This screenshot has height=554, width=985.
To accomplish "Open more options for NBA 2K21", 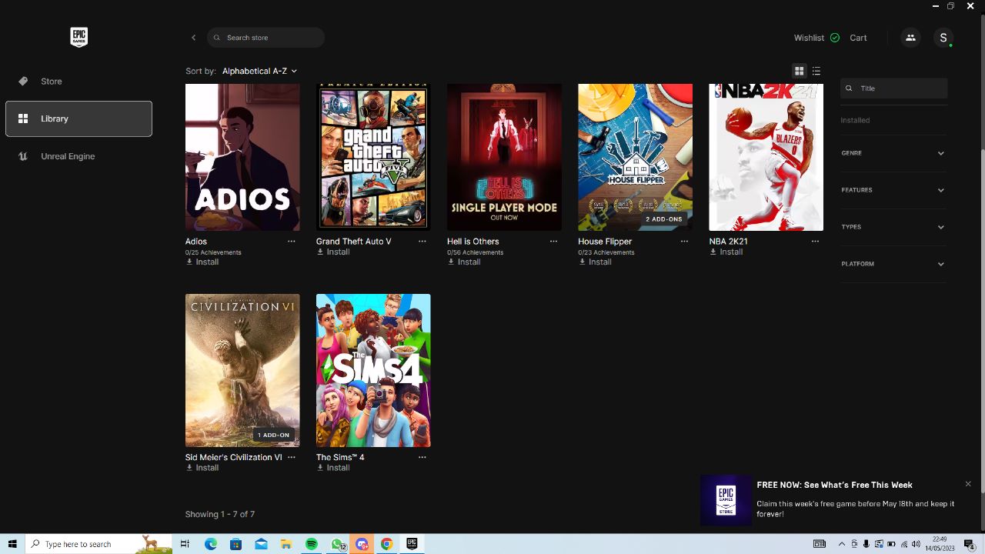I will (x=815, y=242).
